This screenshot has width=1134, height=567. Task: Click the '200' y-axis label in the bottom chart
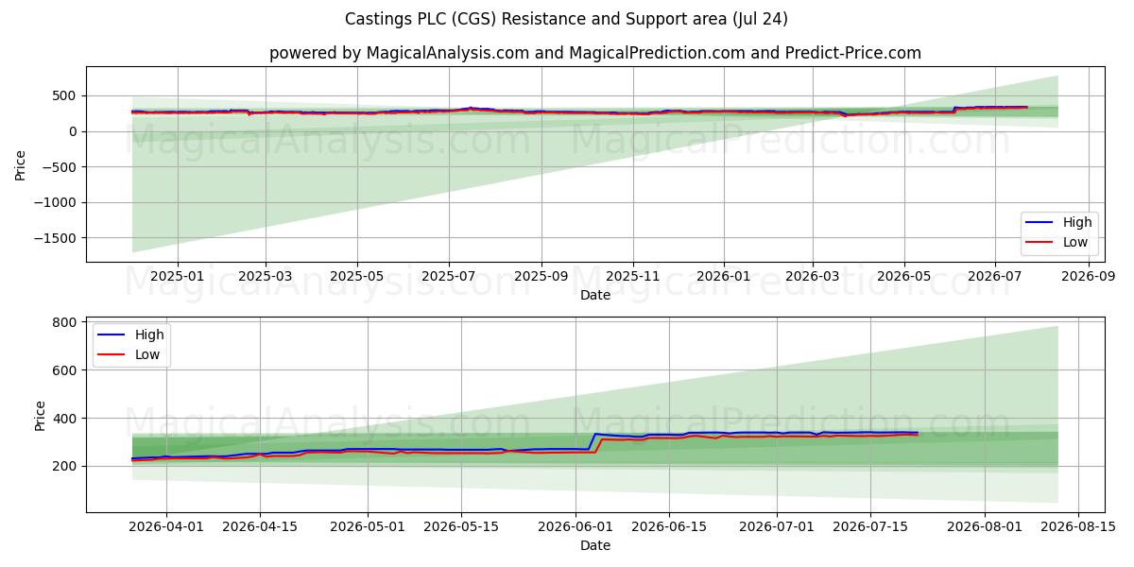pyautogui.click(x=67, y=466)
